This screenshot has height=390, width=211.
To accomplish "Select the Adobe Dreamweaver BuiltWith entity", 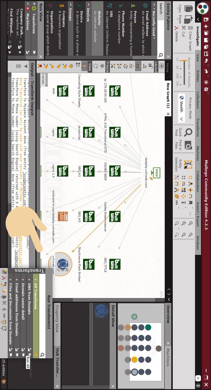I will (x=115, y=216).
